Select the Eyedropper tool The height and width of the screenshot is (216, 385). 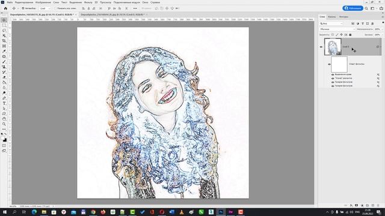pyautogui.click(x=4, y=51)
